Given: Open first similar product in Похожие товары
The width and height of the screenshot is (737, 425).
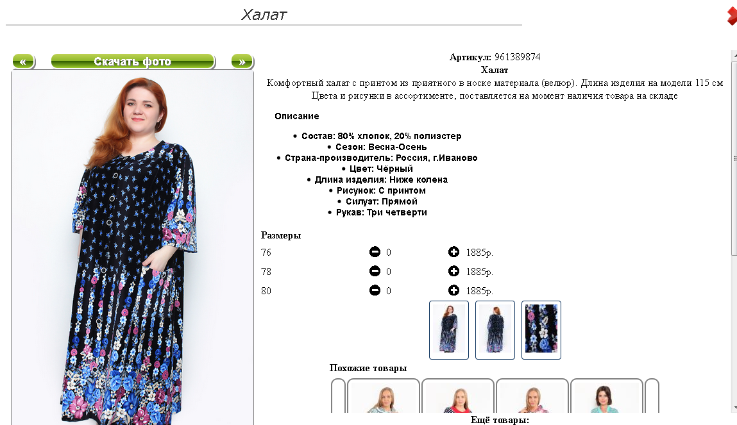Looking at the screenshot, I should pos(384,396).
